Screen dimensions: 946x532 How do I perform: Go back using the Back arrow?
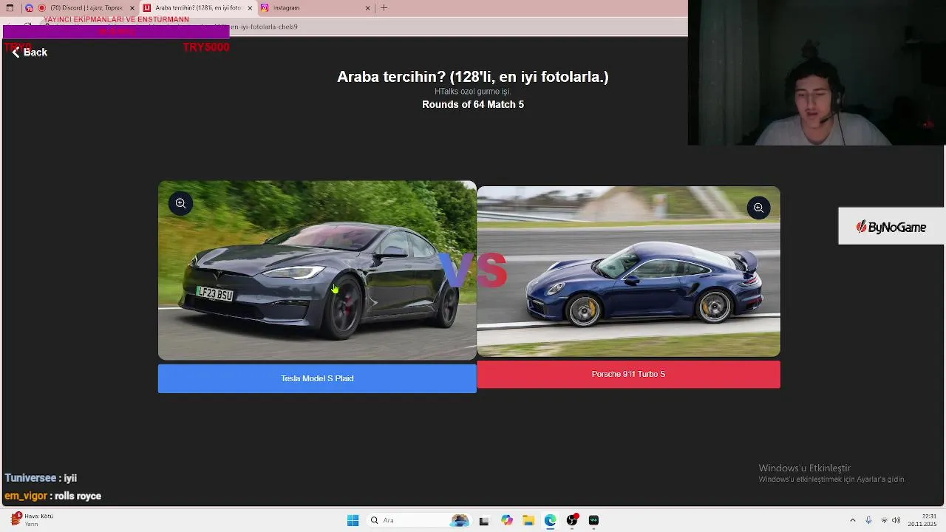pyautogui.click(x=28, y=52)
